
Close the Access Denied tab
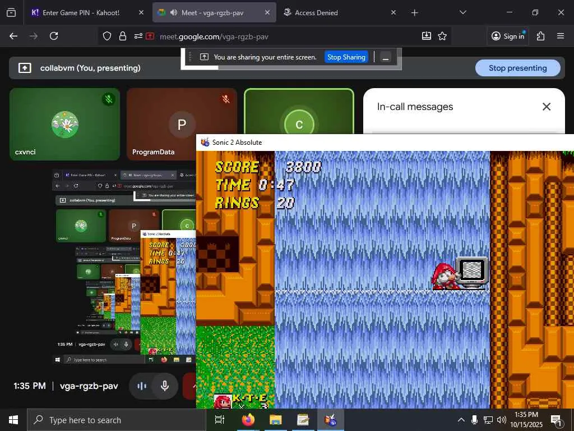[x=393, y=13]
